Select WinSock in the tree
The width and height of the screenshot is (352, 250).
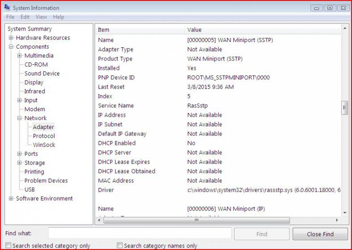pos(44,145)
